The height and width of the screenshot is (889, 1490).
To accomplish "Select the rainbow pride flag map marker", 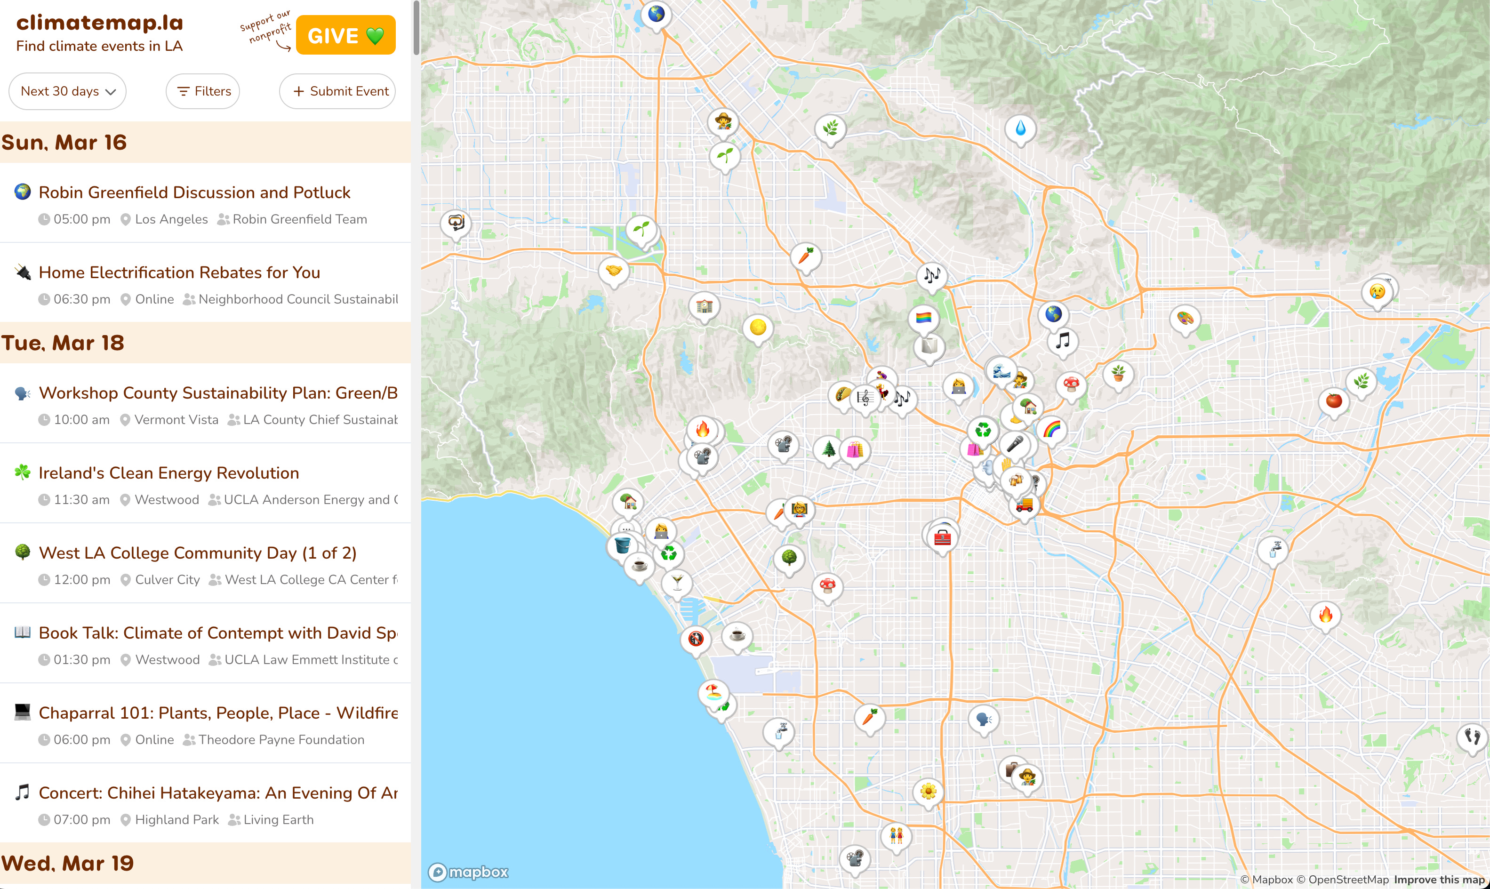I will [923, 318].
